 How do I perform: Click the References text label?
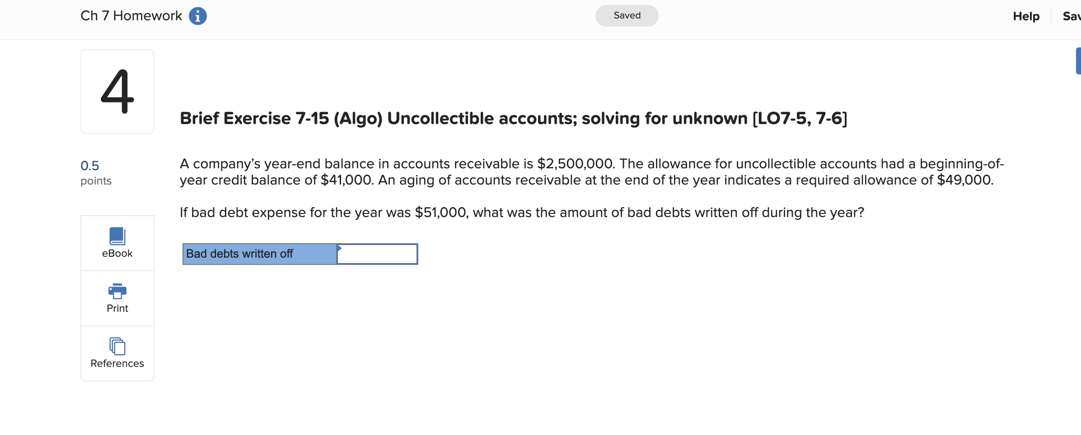(x=117, y=364)
